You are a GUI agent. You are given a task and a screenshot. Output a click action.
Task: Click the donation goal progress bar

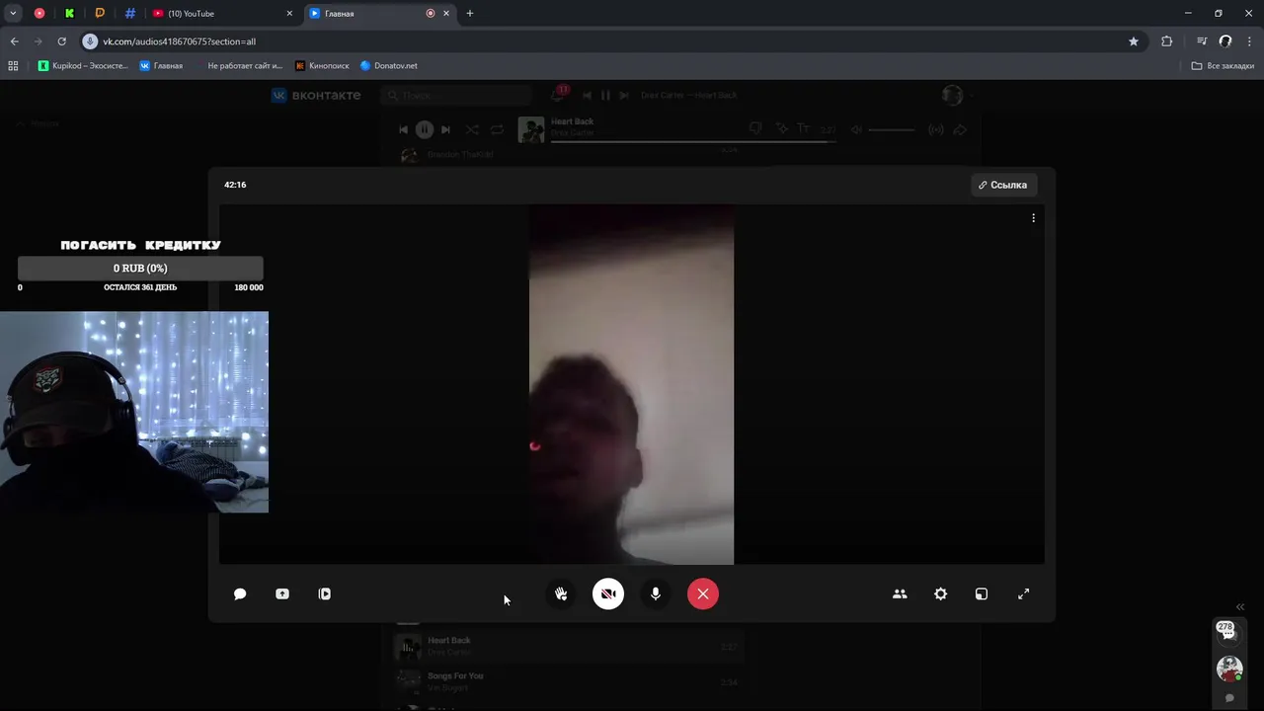(140, 268)
